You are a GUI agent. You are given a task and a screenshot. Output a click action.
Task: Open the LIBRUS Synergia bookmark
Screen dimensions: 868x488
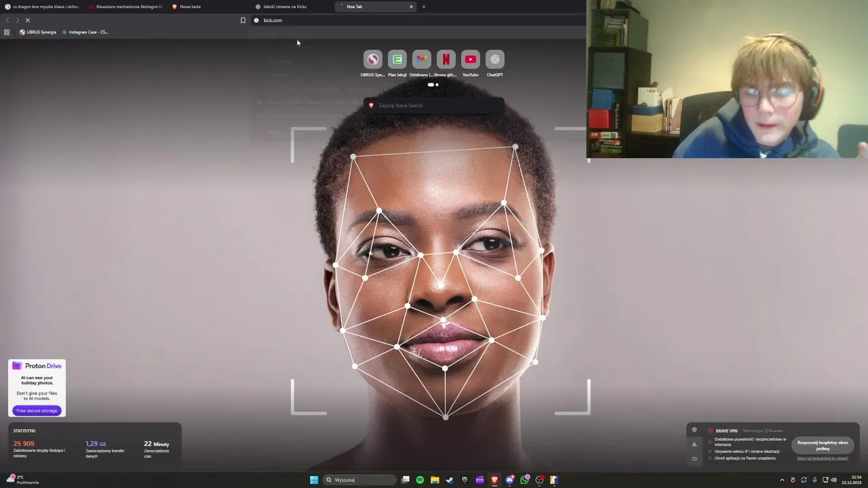[37, 32]
